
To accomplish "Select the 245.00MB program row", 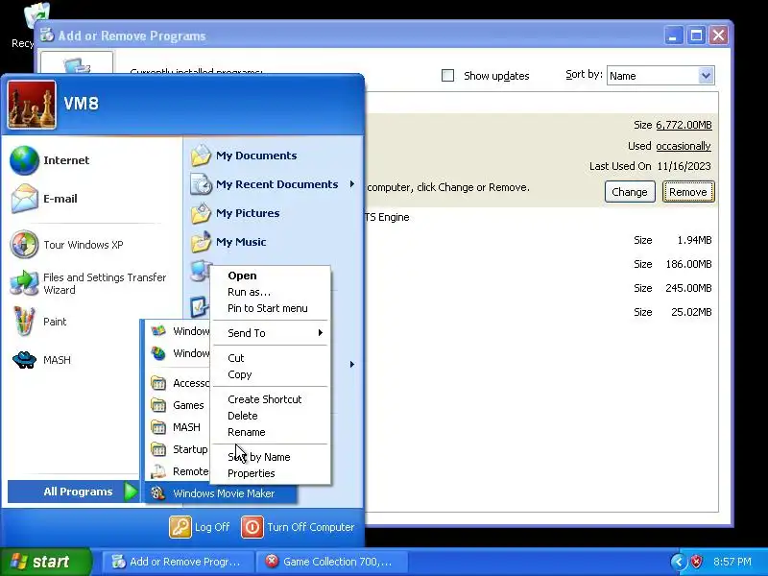I will tap(541, 288).
